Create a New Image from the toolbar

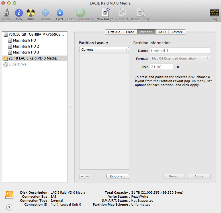(105, 13)
